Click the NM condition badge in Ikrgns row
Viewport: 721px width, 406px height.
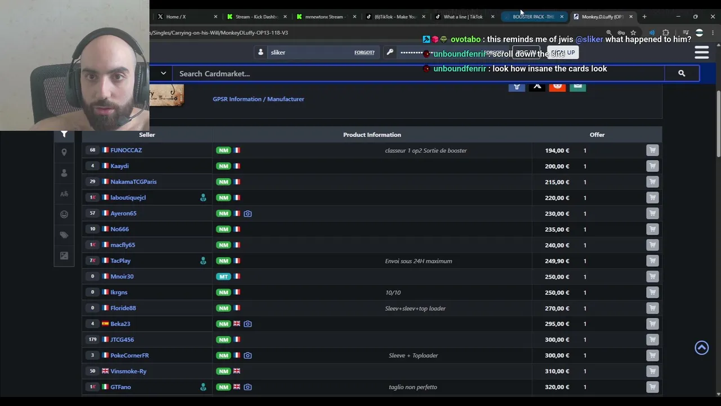(224, 292)
